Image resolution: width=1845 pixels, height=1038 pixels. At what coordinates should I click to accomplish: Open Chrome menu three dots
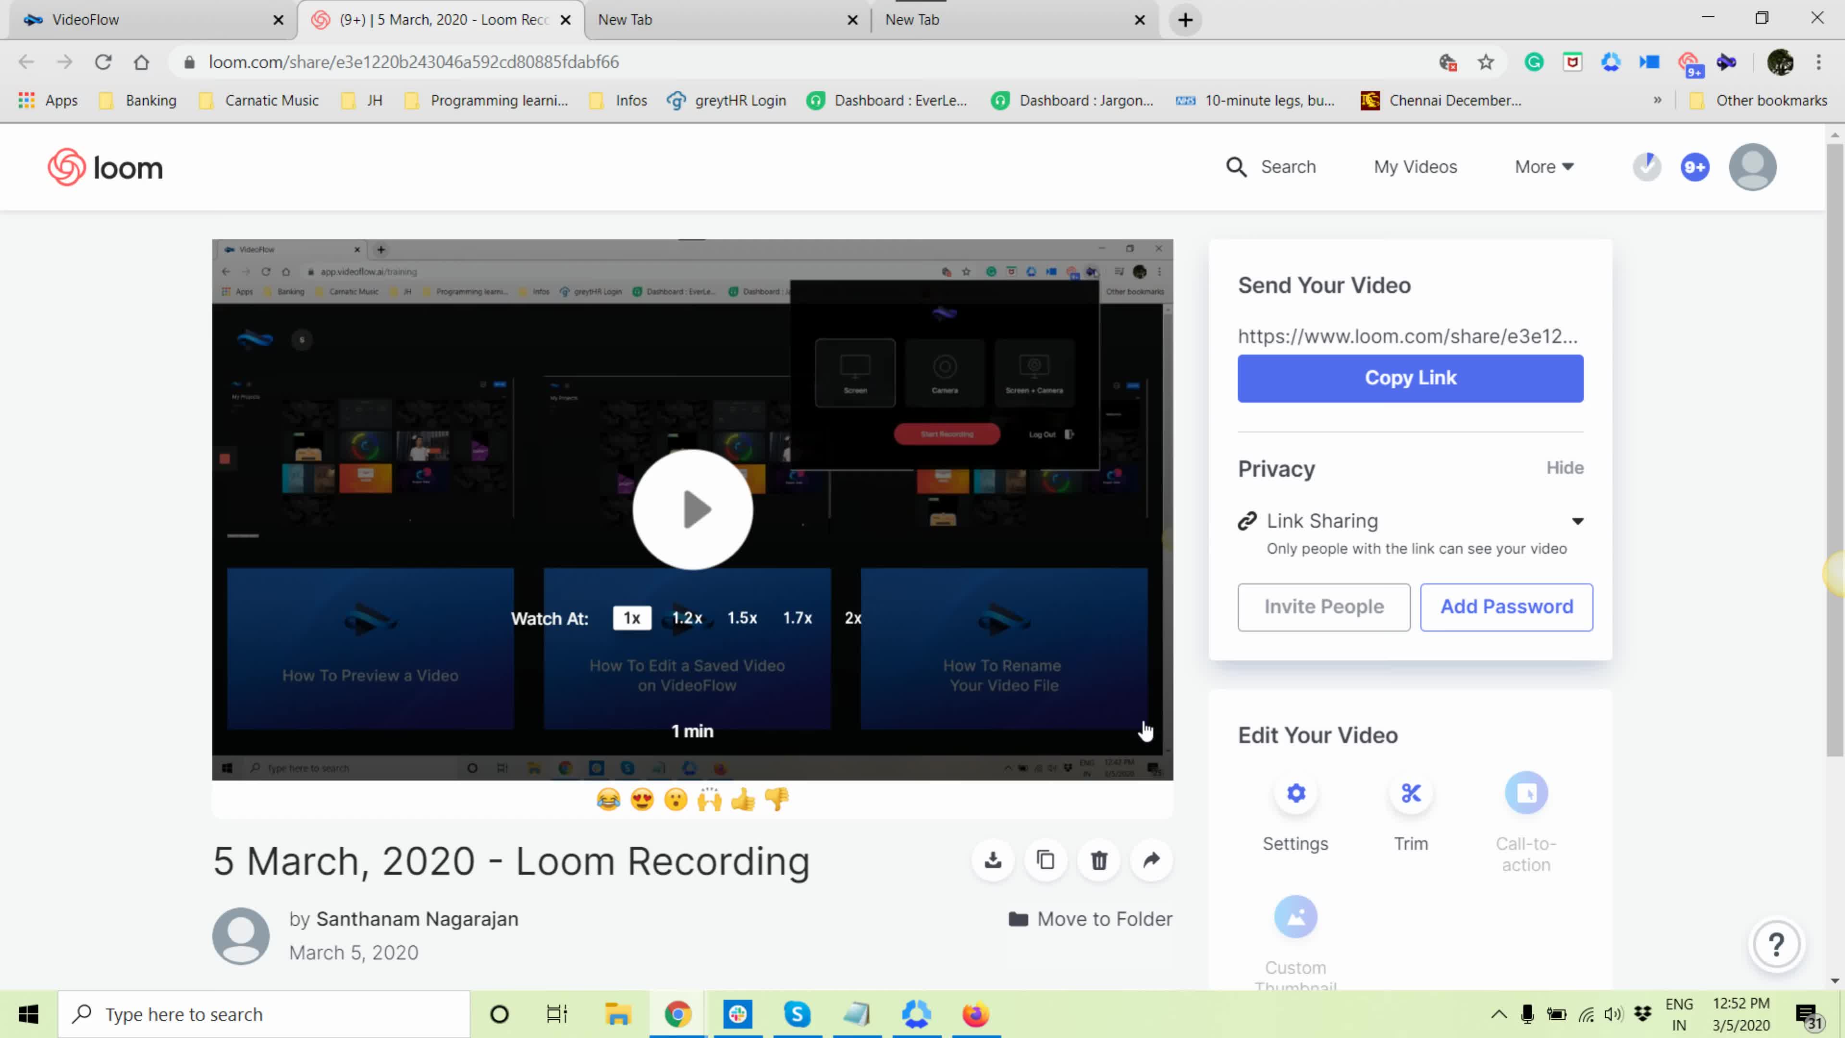tap(1819, 62)
